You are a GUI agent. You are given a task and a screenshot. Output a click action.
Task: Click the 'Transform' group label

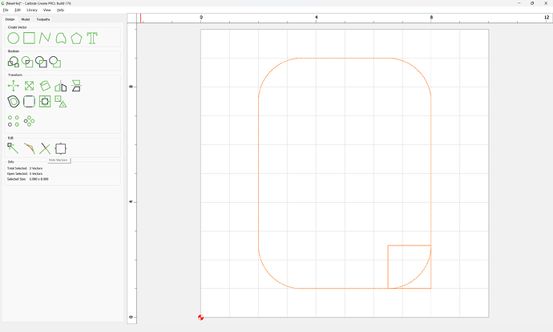[15, 75]
